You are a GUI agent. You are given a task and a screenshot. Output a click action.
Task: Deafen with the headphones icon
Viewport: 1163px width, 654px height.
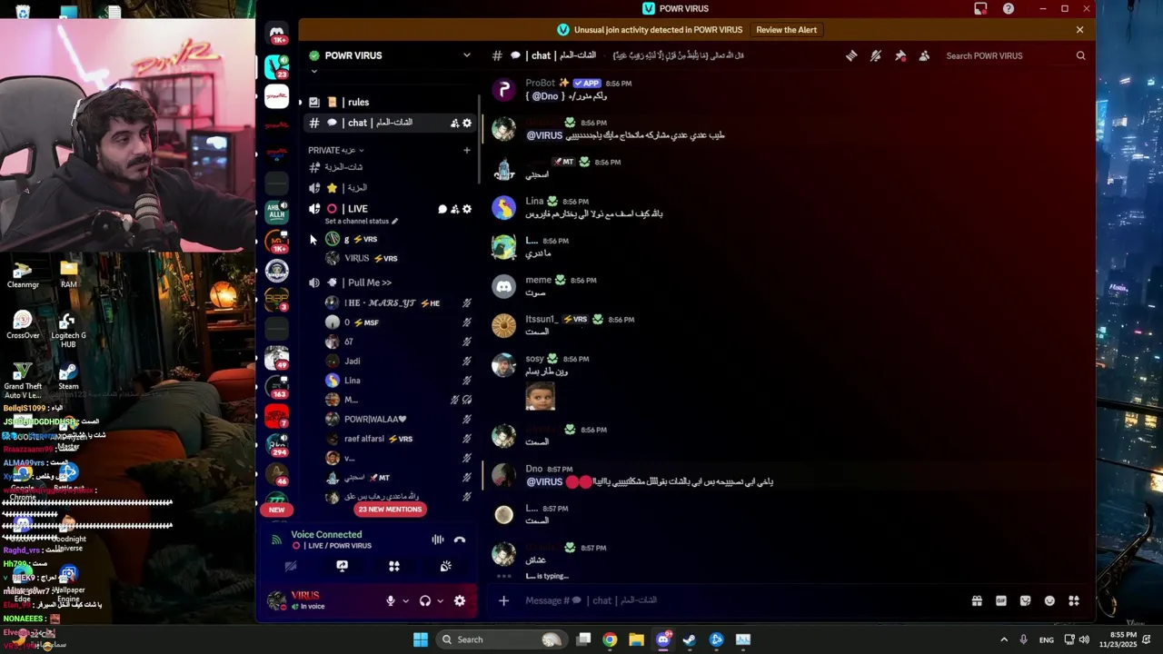(425, 600)
